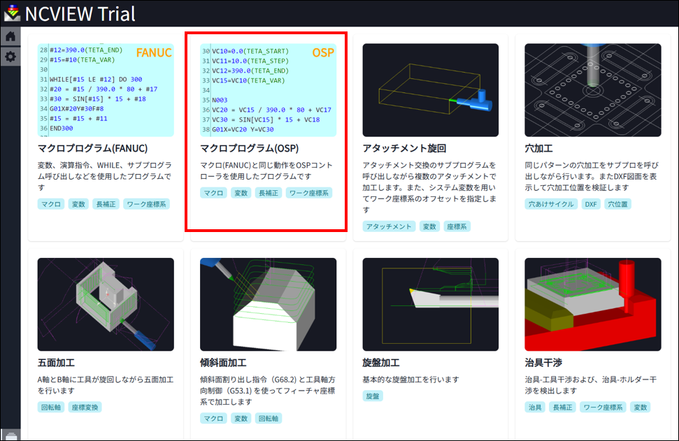
Task: Select the DXF tag under 穴加工
Action: pyautogui.click(x=591, y=204)
